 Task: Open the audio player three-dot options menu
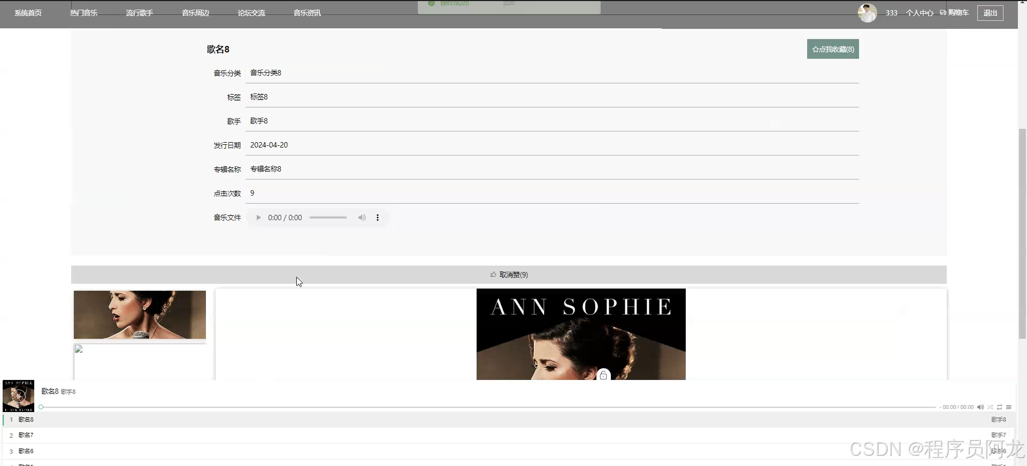click(378, 218)
